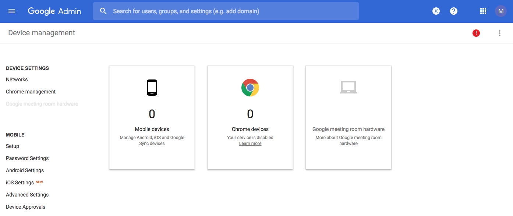
Task: Click the NEW badge beside iOS Settings
Action: [x=39, y=182]
